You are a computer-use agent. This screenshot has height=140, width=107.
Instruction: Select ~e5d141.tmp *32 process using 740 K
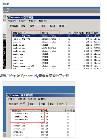click(x=56, y=39)
